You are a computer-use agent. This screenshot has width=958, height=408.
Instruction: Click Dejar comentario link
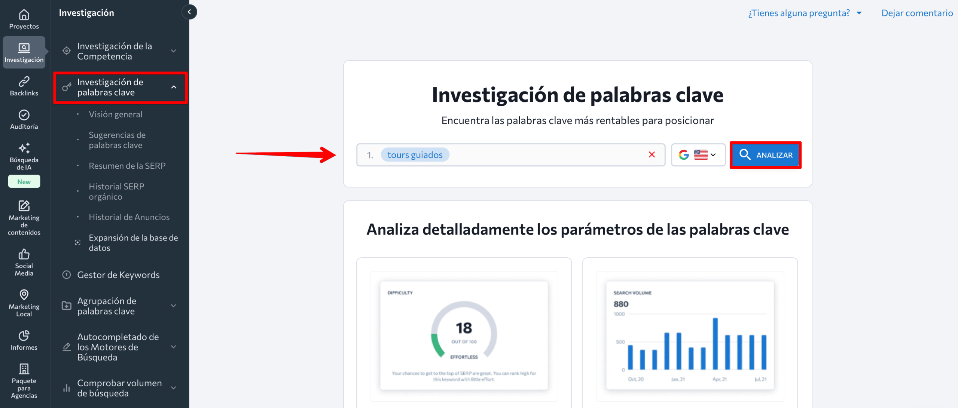917,13
